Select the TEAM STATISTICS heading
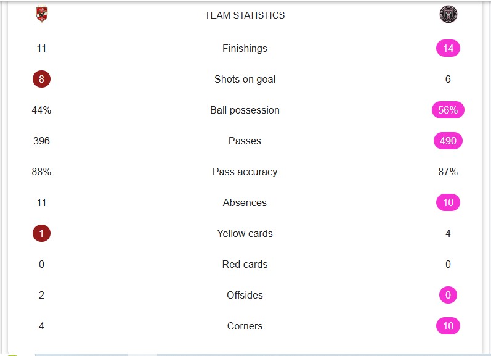Screen dimensions: 491x356 [245, 15]
